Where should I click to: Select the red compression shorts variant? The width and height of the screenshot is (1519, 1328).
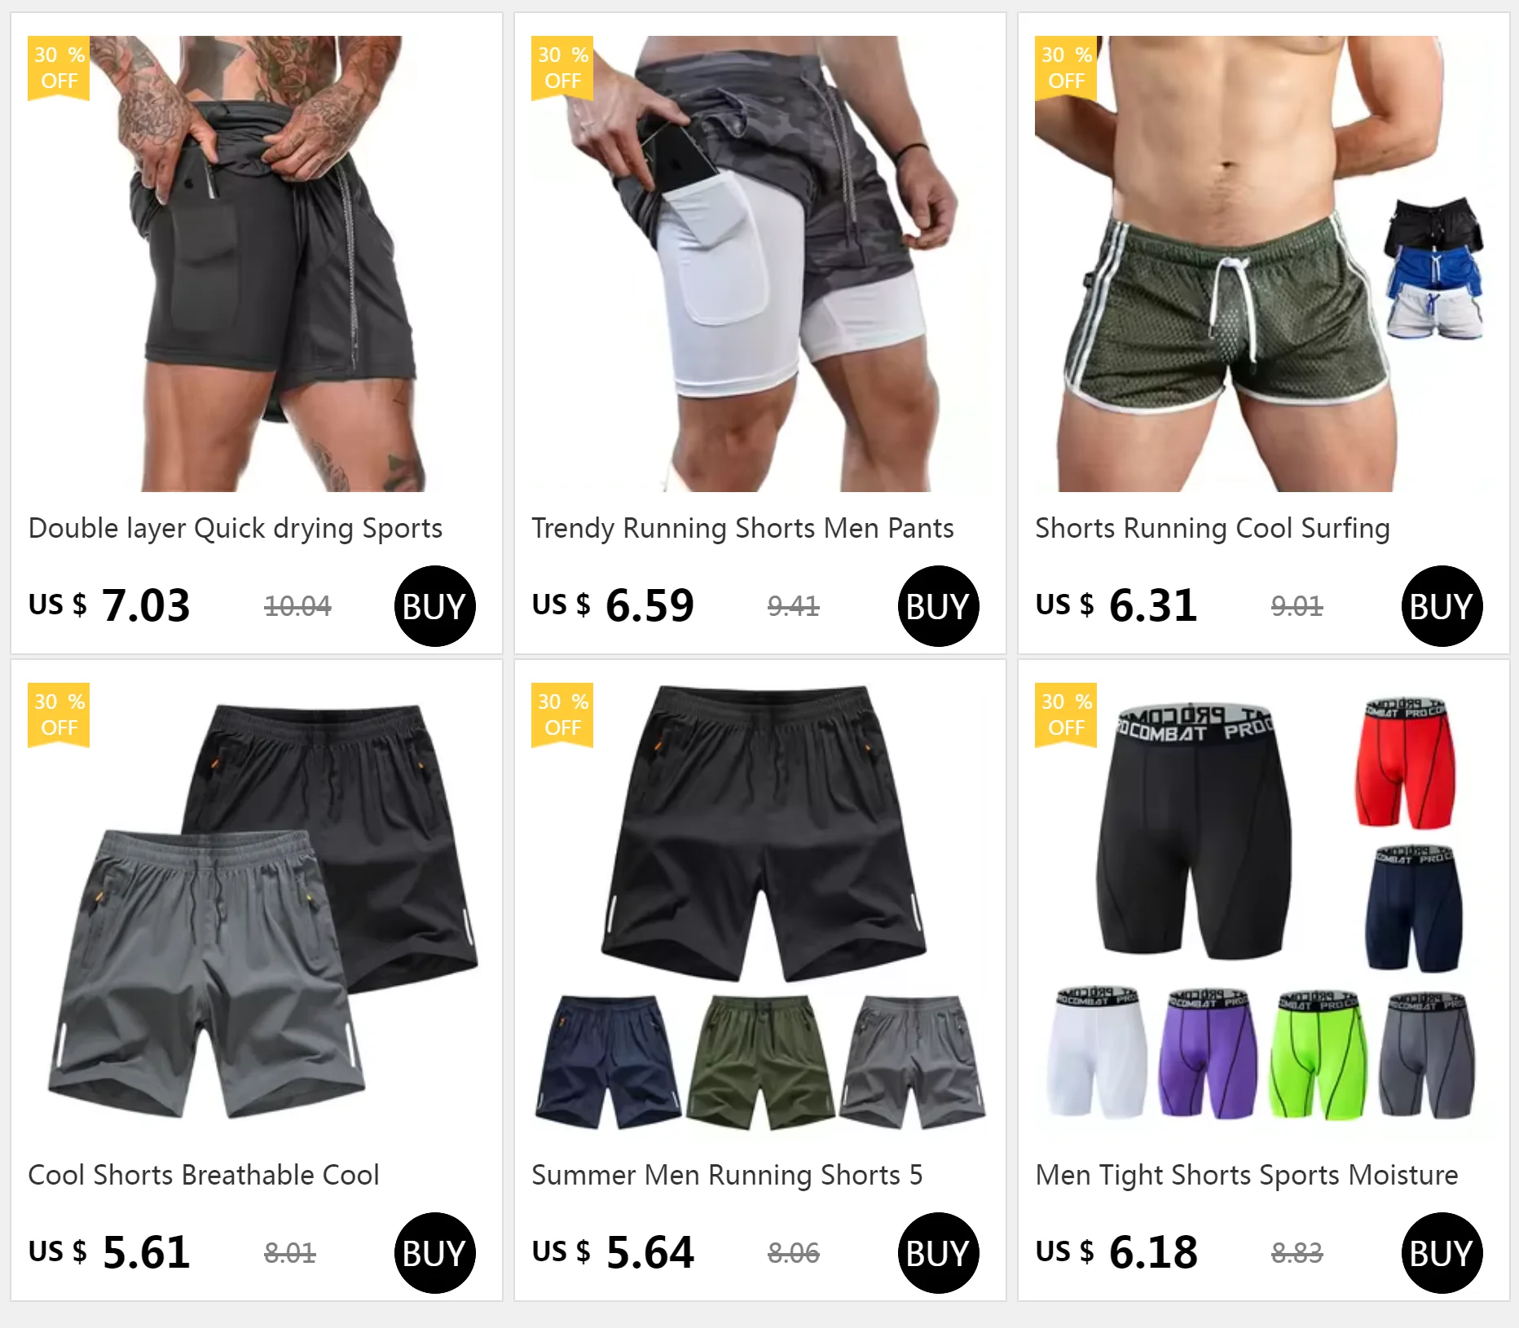pyautogui.click(x=1406, y=763)
